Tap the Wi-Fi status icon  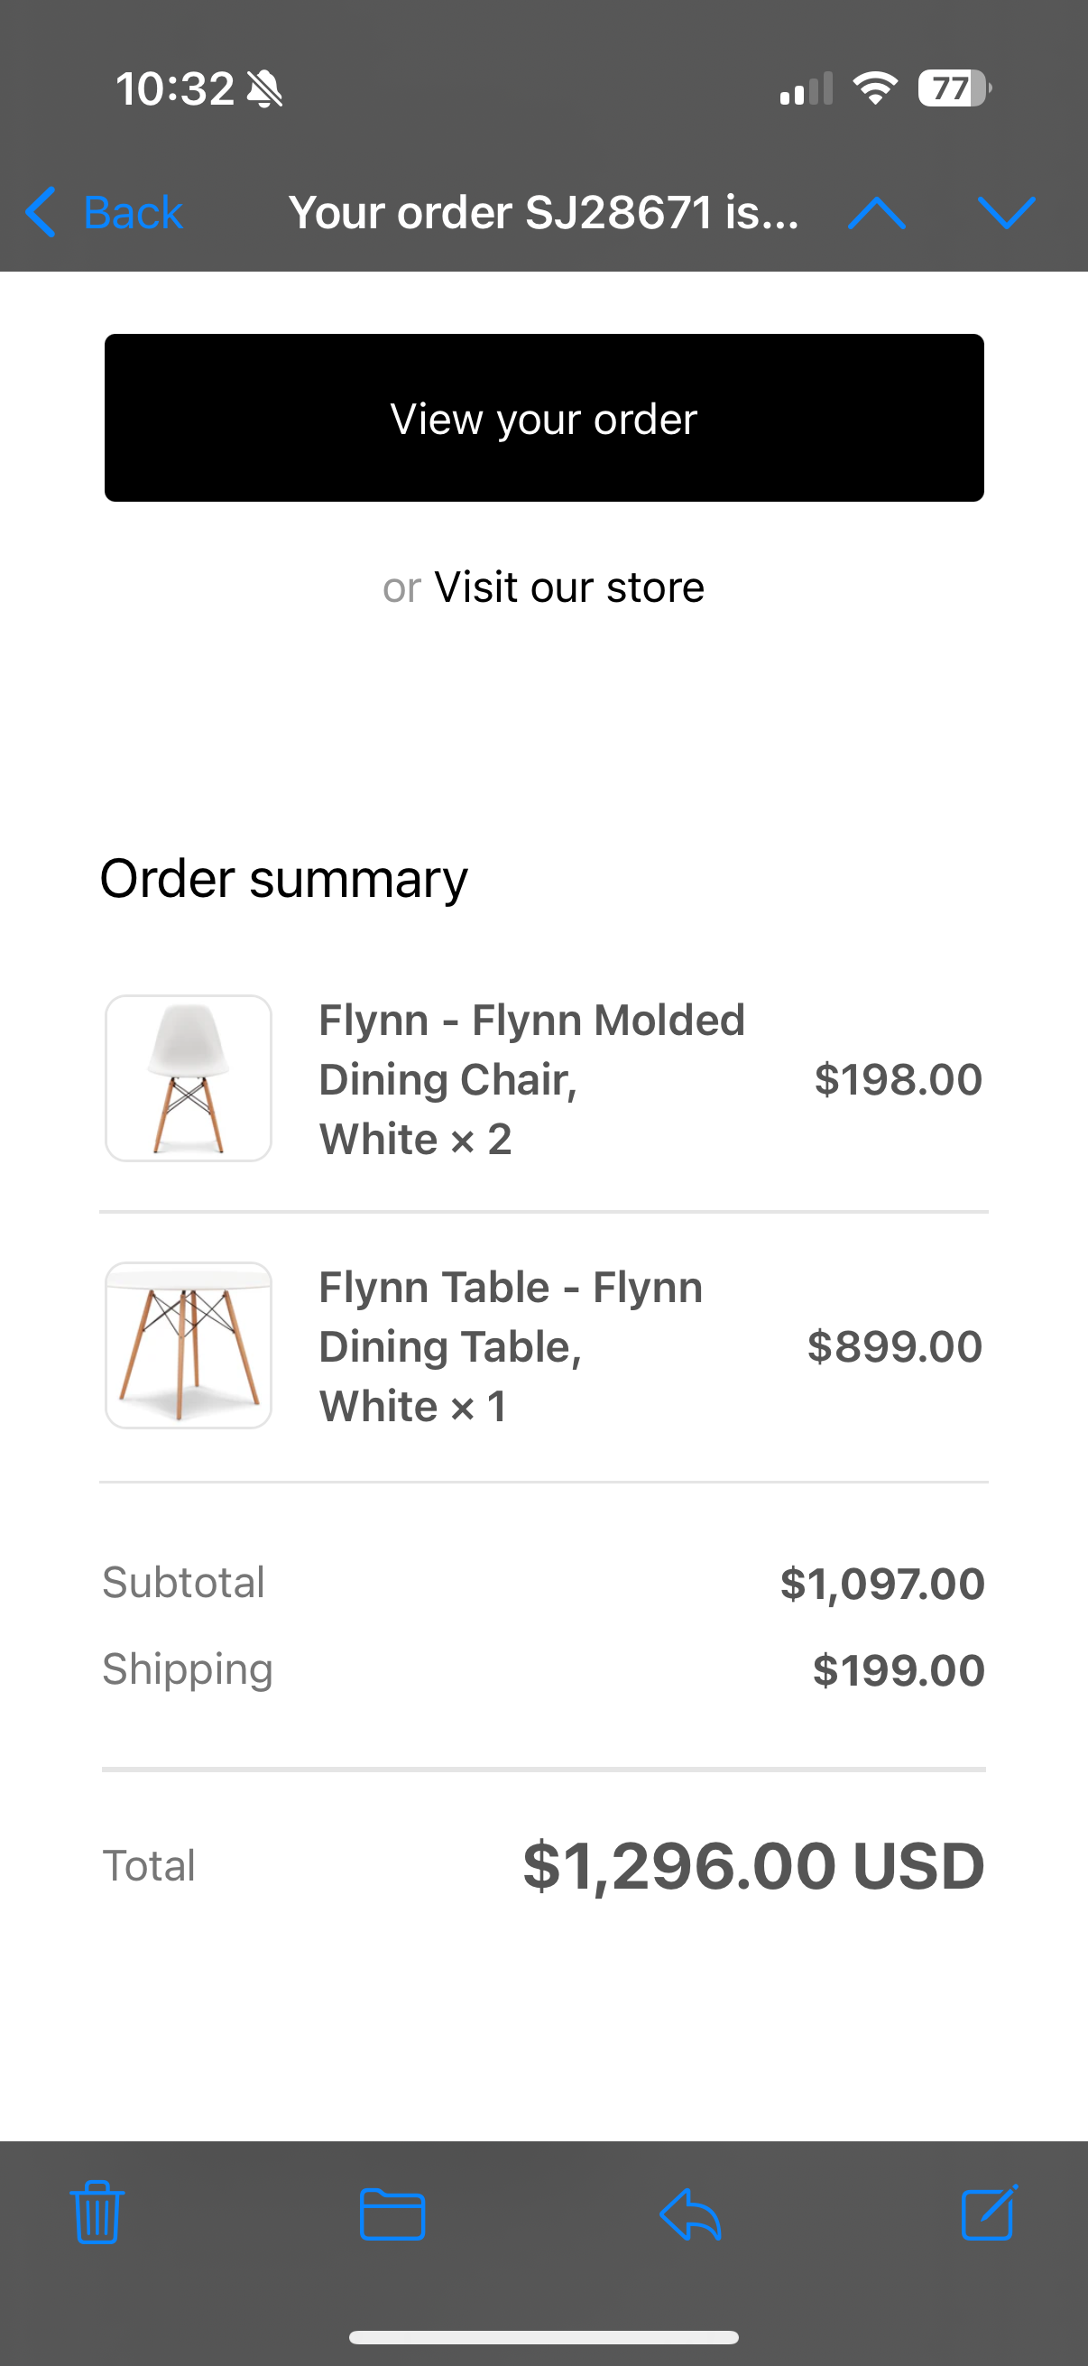click(x=875, y=89)
